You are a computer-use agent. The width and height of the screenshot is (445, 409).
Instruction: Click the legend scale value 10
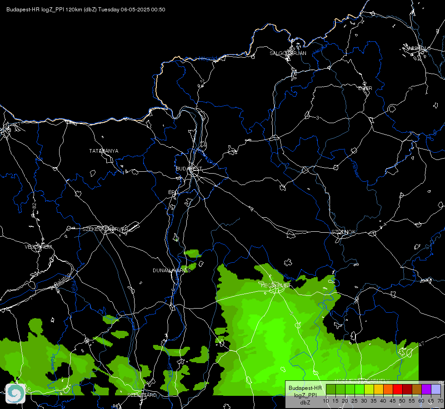326,401
